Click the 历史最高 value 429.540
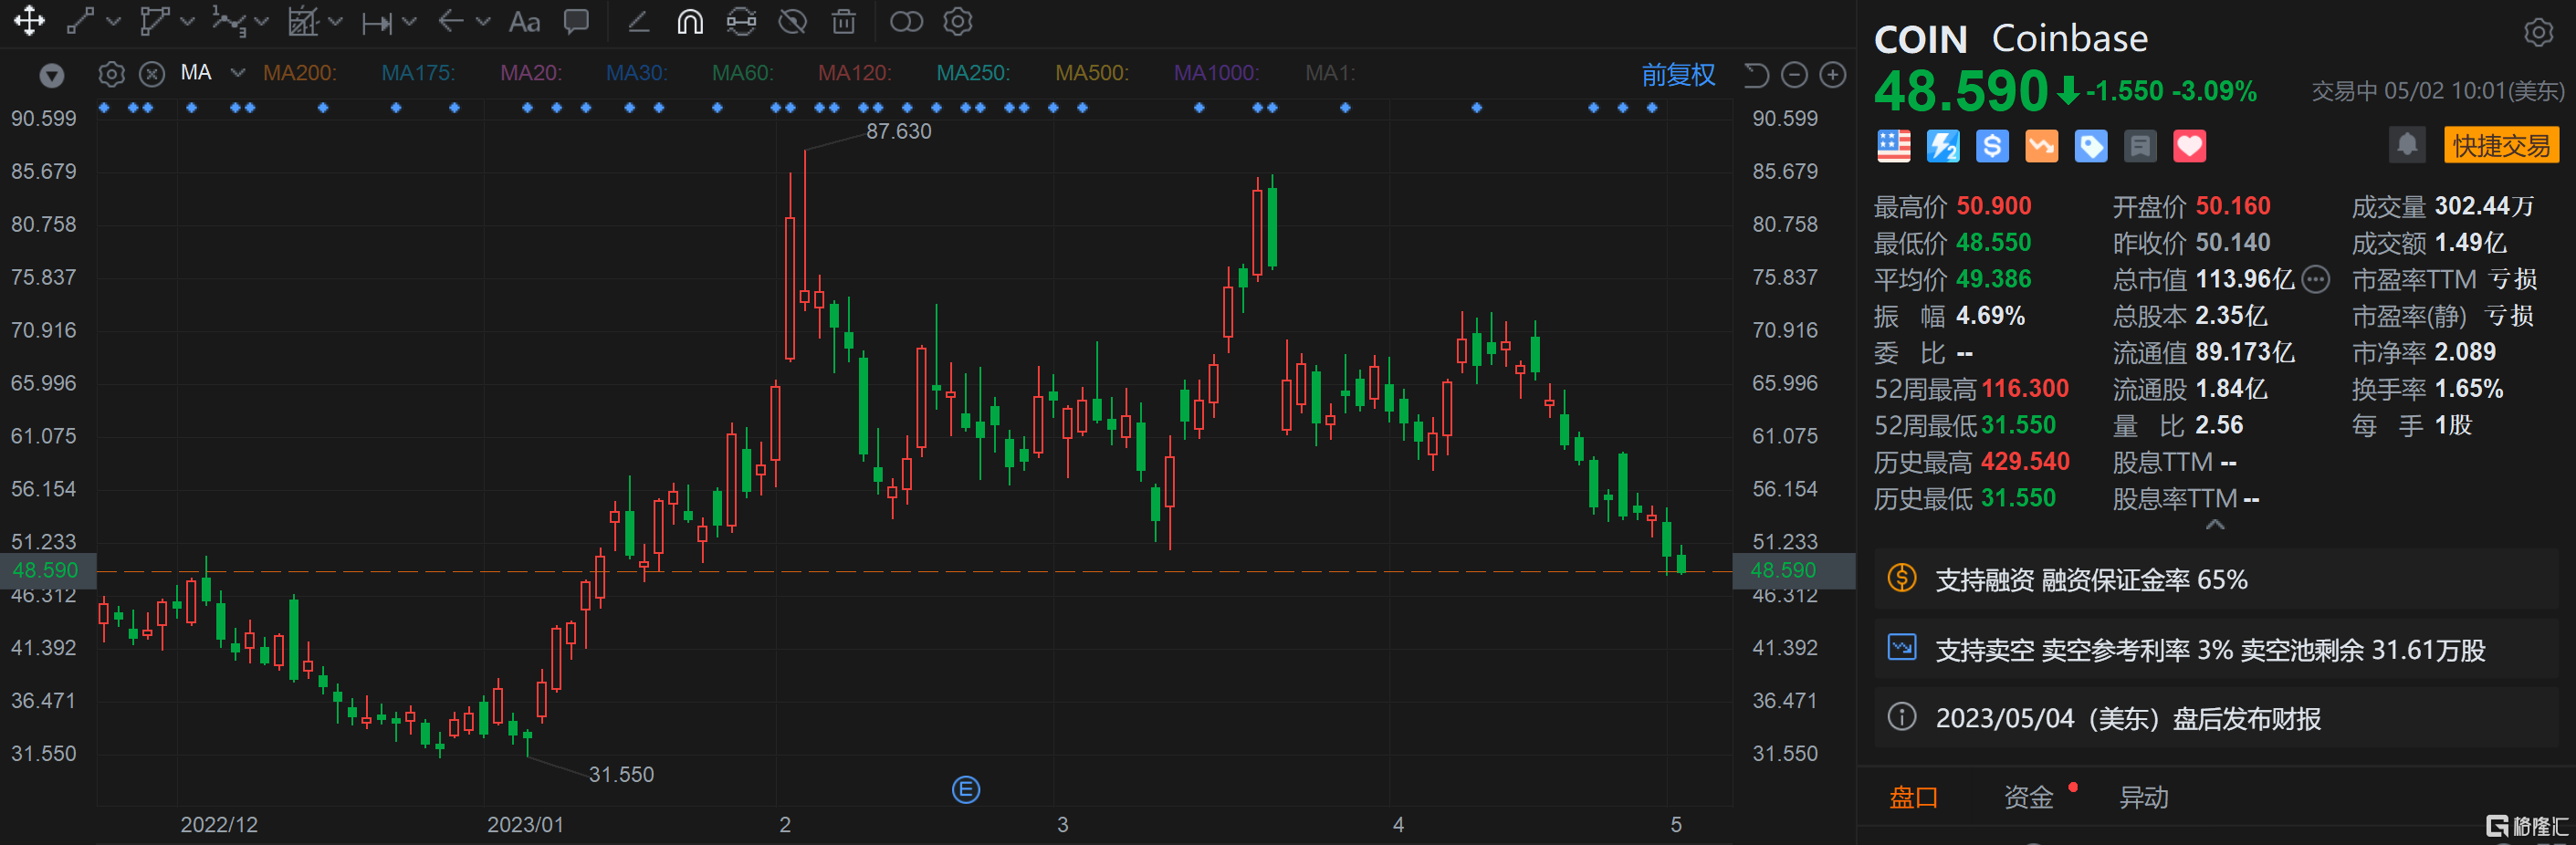This screenshot has height=845, width=2576. (x=2025, y=461)
